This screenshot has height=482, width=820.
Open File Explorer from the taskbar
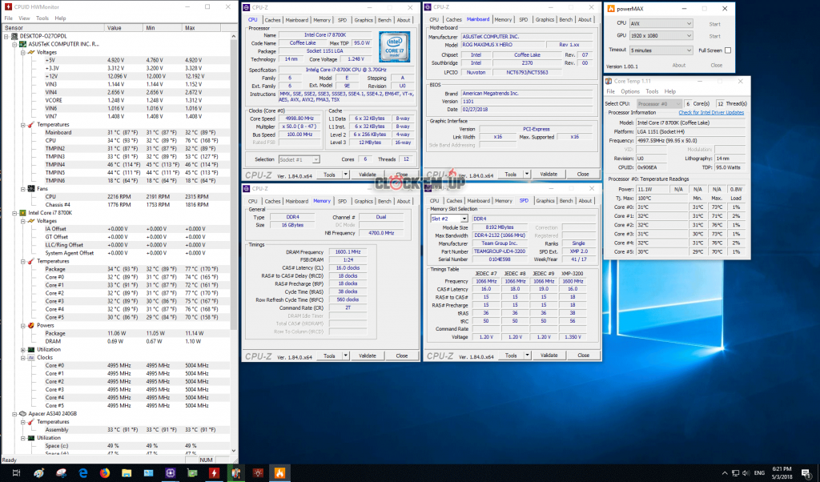coord(126,473)
